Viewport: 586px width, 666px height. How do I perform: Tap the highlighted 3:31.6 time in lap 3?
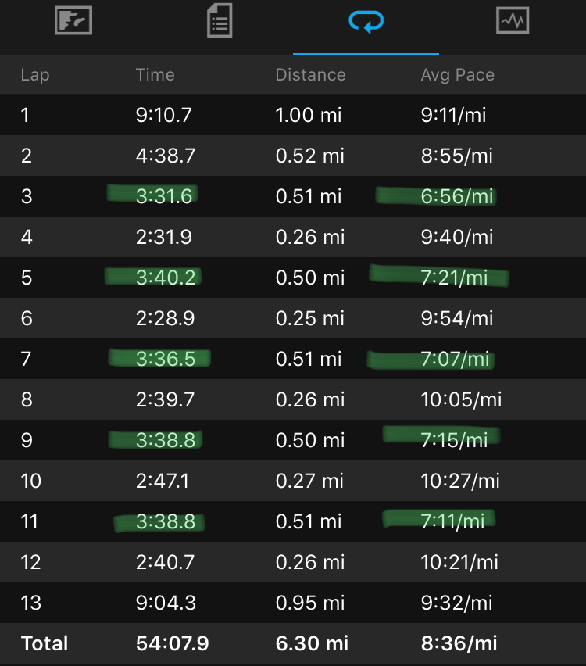coord(163,196)
